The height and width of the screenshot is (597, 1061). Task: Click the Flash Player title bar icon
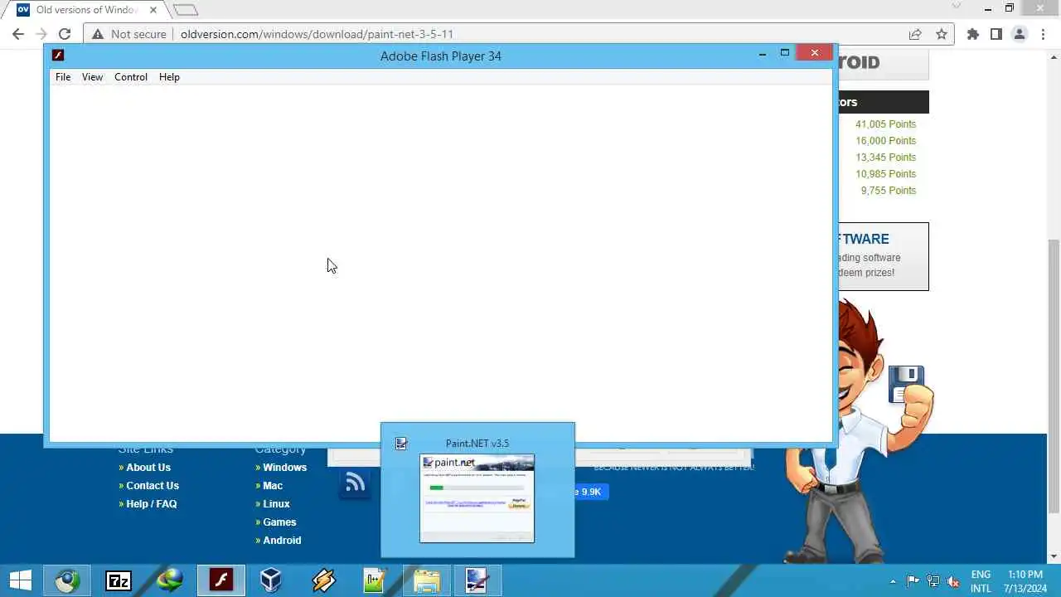(58, 56)
